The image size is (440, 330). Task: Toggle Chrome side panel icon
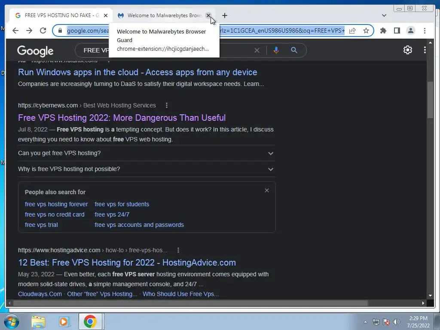[x=397, y=31]
